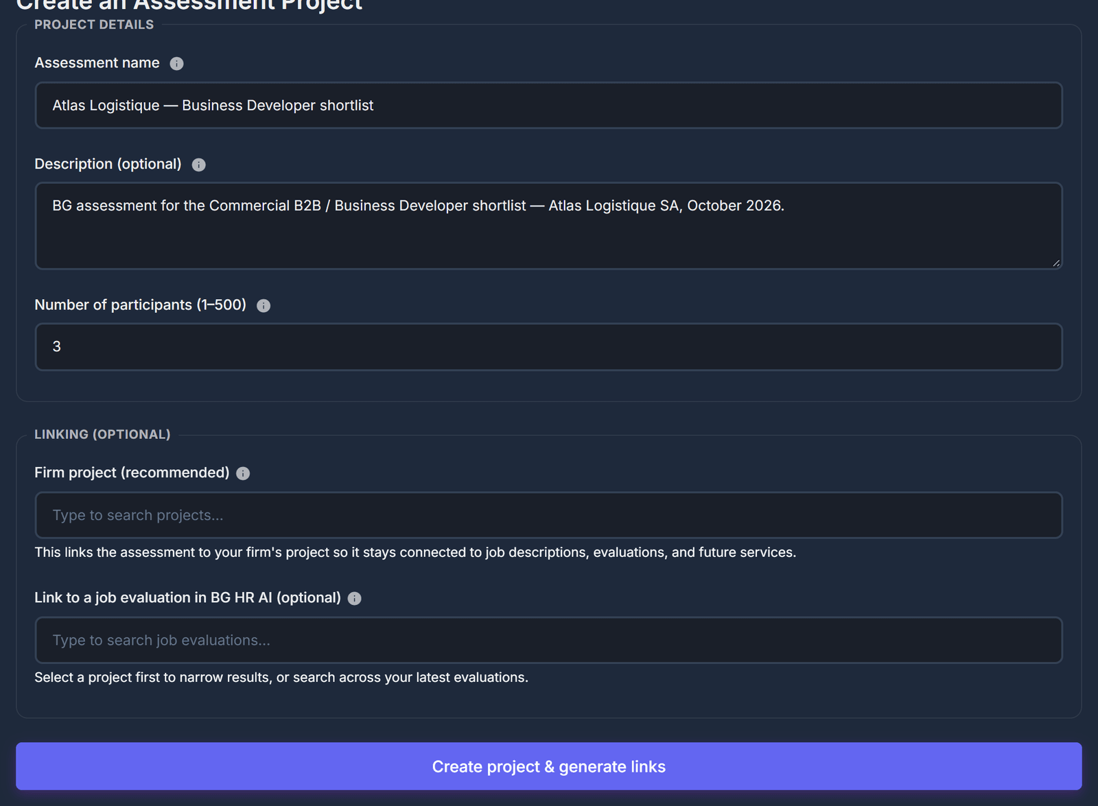Click the info icon next to Description (optional)

click(x=198, y=165)
